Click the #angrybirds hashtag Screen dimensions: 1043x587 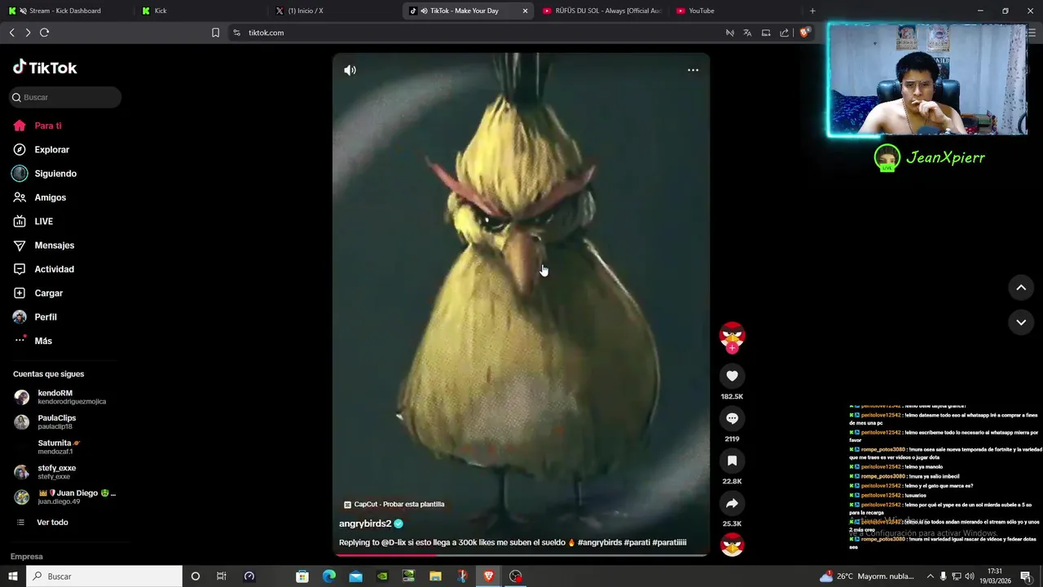point(600,542)
